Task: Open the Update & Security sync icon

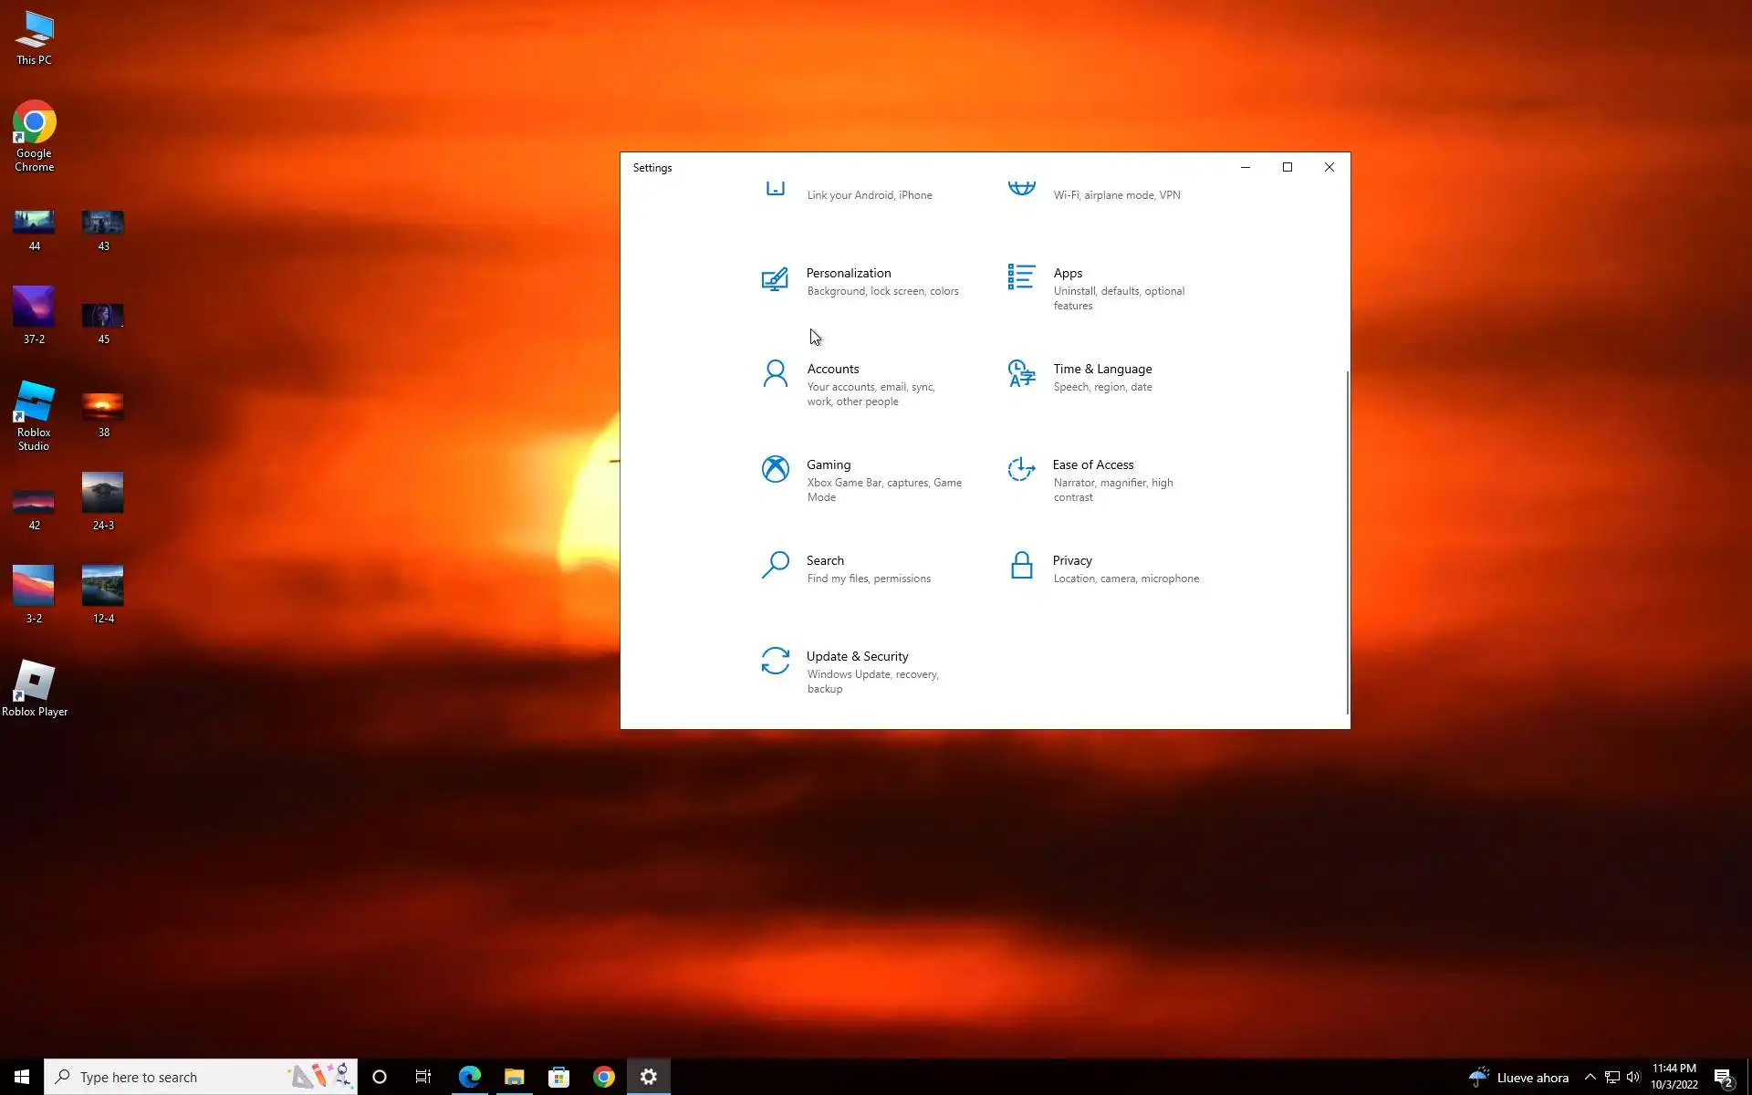Action: point(775,661)
